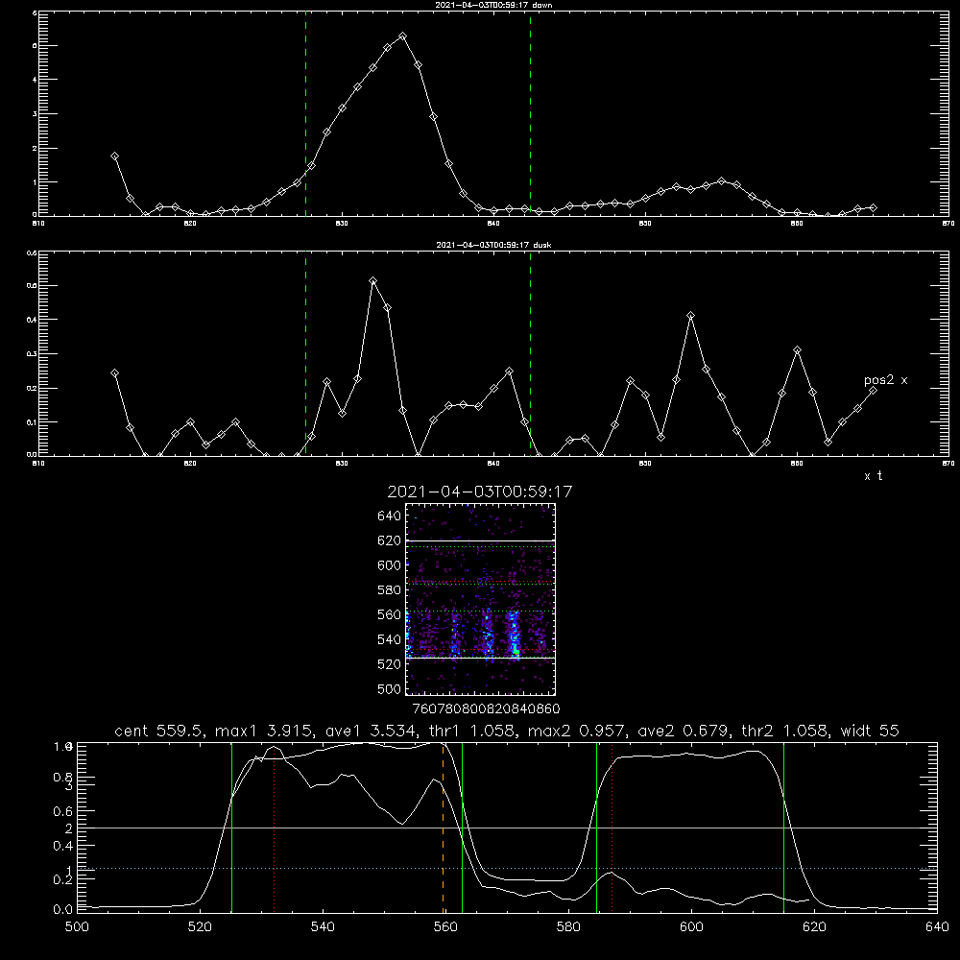Click the first diamond marker of dawn curve

pos(114,156)
